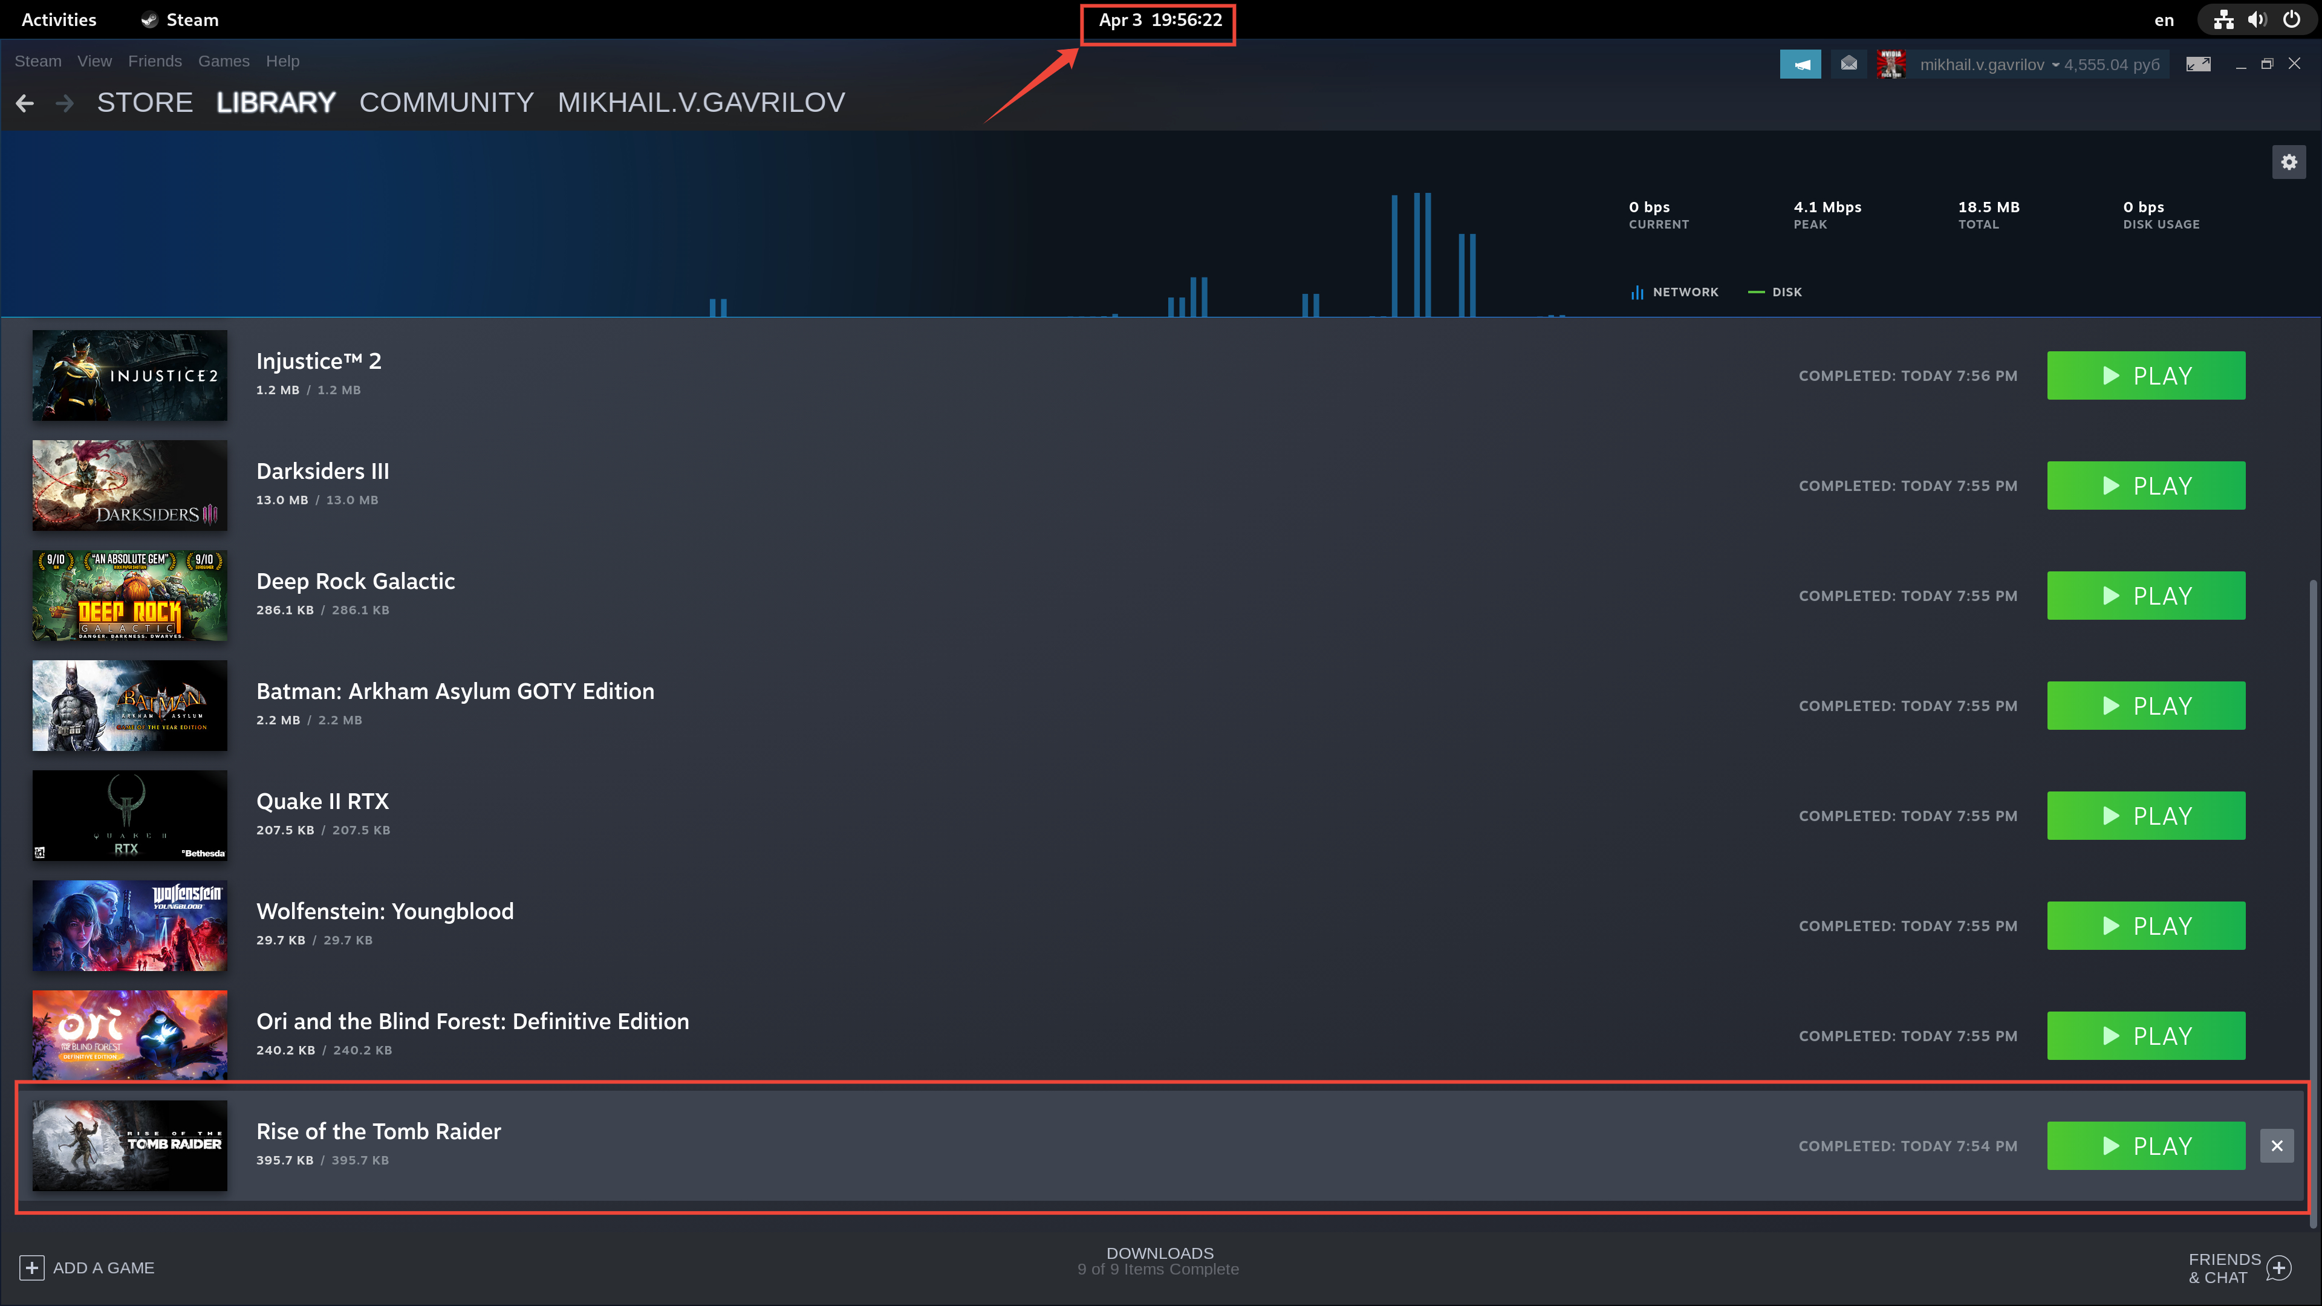Click the Wolfenstein: Youngblood title
Image resolution: width=2322 pixels, height=1306 pixels.
tap(385, 911)
